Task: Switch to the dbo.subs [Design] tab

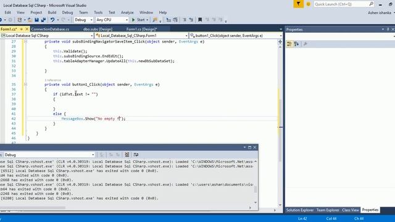Action: 98,29
